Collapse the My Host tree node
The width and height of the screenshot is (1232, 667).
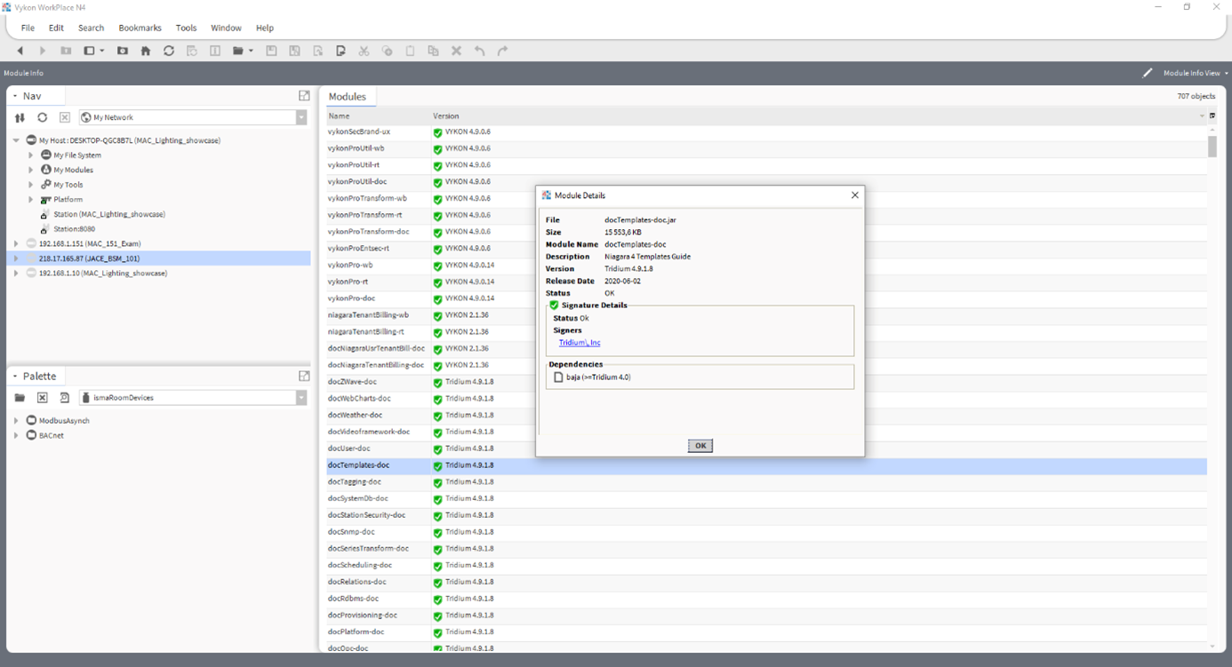point(16,140)
